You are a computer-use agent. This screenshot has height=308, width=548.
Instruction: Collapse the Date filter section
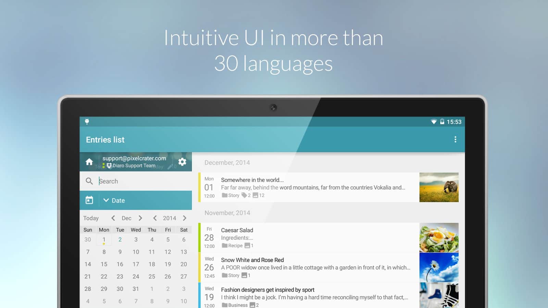tap(106, 200)
